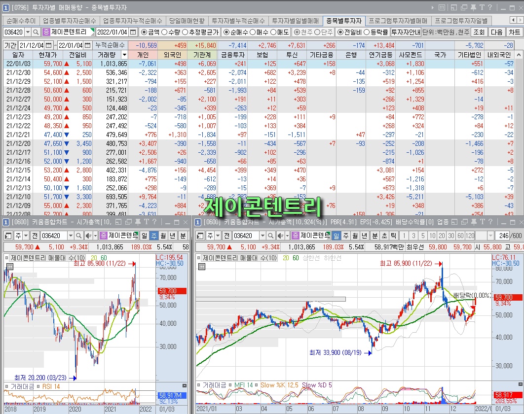Pin the right chart window
Viewport: 524px width, 414px height.
point(474,222)
